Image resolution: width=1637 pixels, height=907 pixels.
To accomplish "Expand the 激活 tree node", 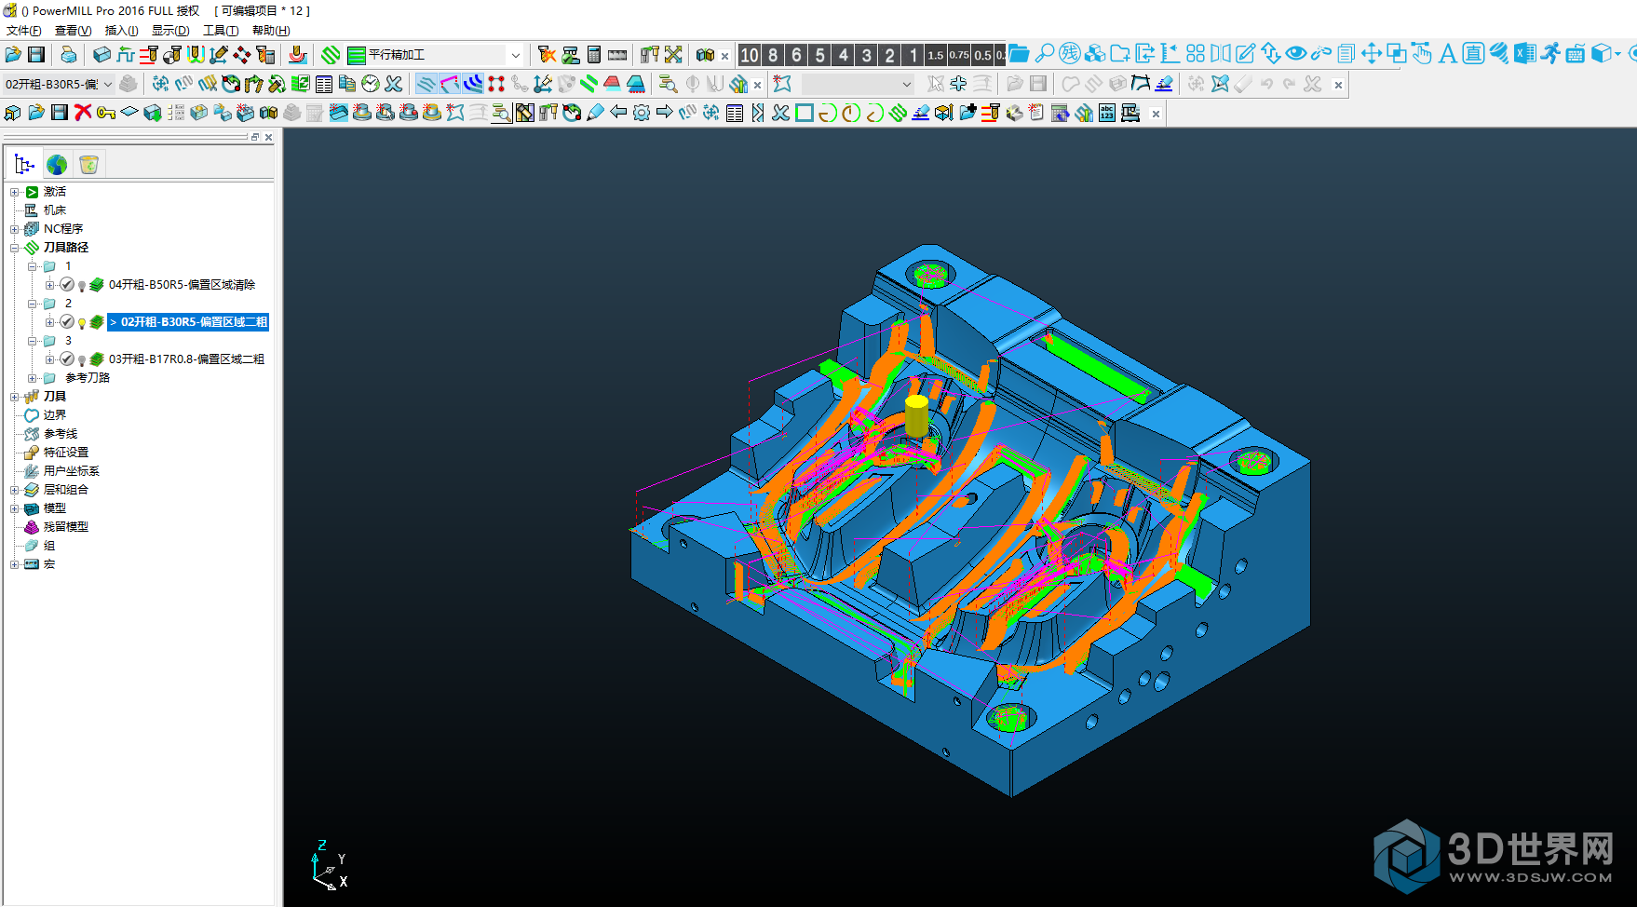I will click(x=14, y=192).
